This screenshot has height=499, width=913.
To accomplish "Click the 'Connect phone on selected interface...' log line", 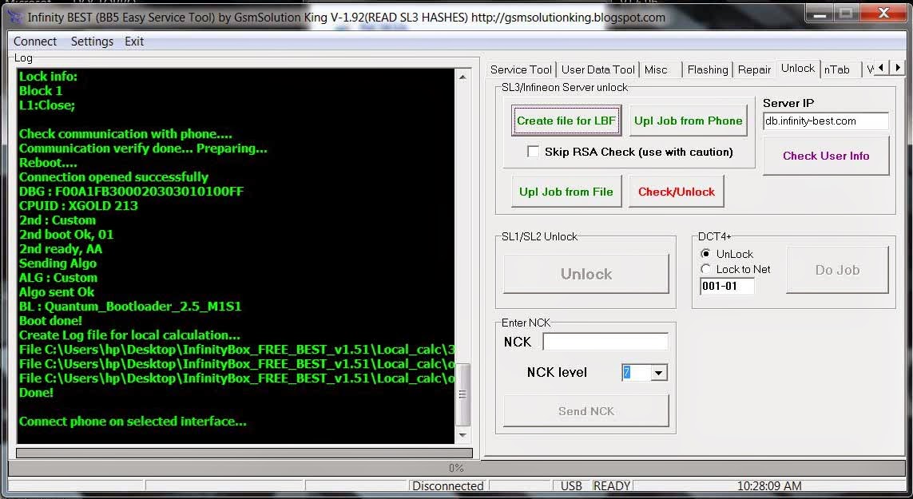I will 133,421.
